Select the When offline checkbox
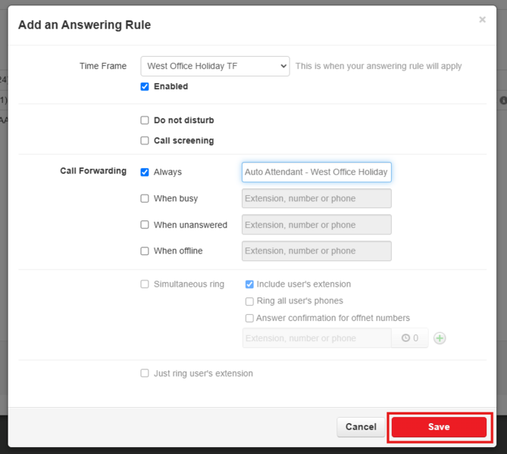This screenshot has width=507, height=454. pos(145,251)
